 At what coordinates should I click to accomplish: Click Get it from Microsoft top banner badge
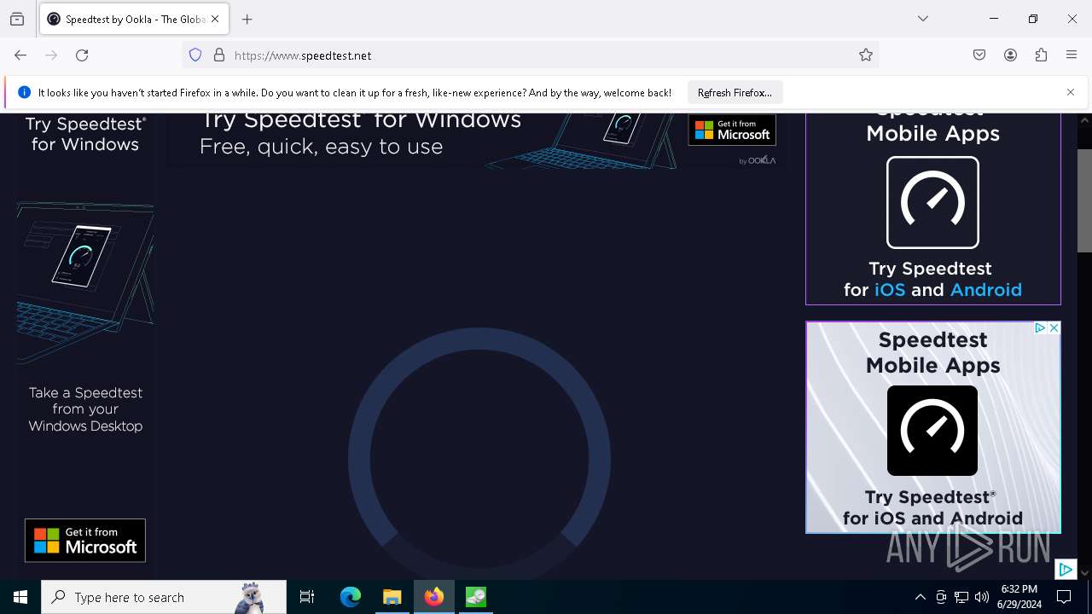point(732,130)
